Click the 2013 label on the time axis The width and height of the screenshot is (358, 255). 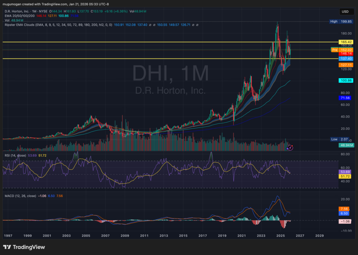pyautogui.click(x=164, y=236)
